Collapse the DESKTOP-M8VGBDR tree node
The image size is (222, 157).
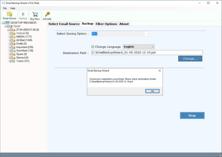(2, 23)
